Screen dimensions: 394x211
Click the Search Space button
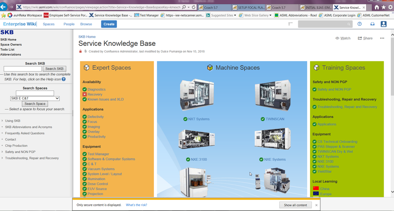(x=35, y=104)
